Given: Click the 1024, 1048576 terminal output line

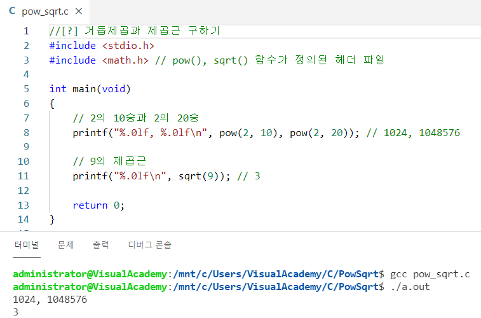Looking at the screenshot, I should 50,300.
